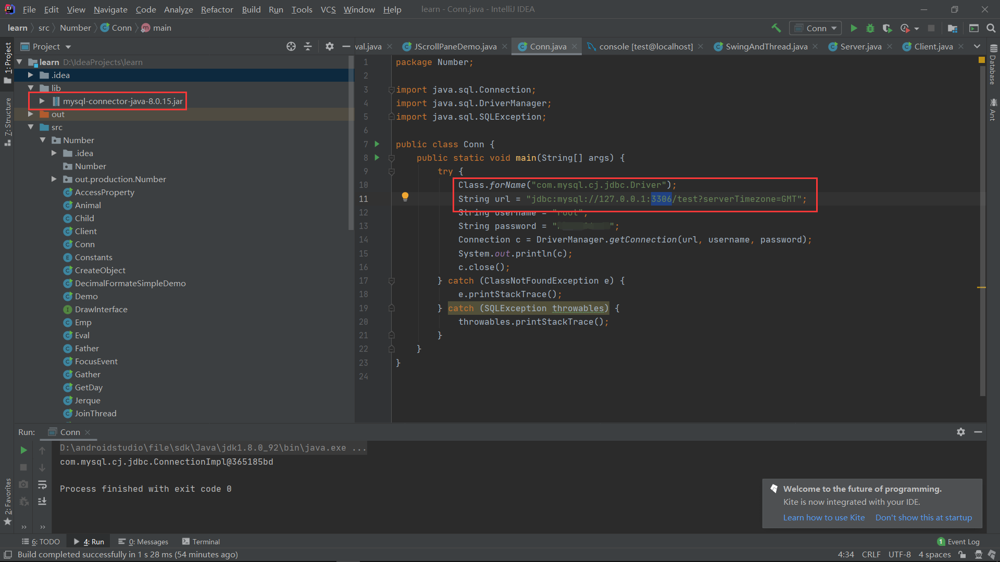Run with coverage icon in toolbar
The image size is (1000, 562).
[x=887, y=28]
